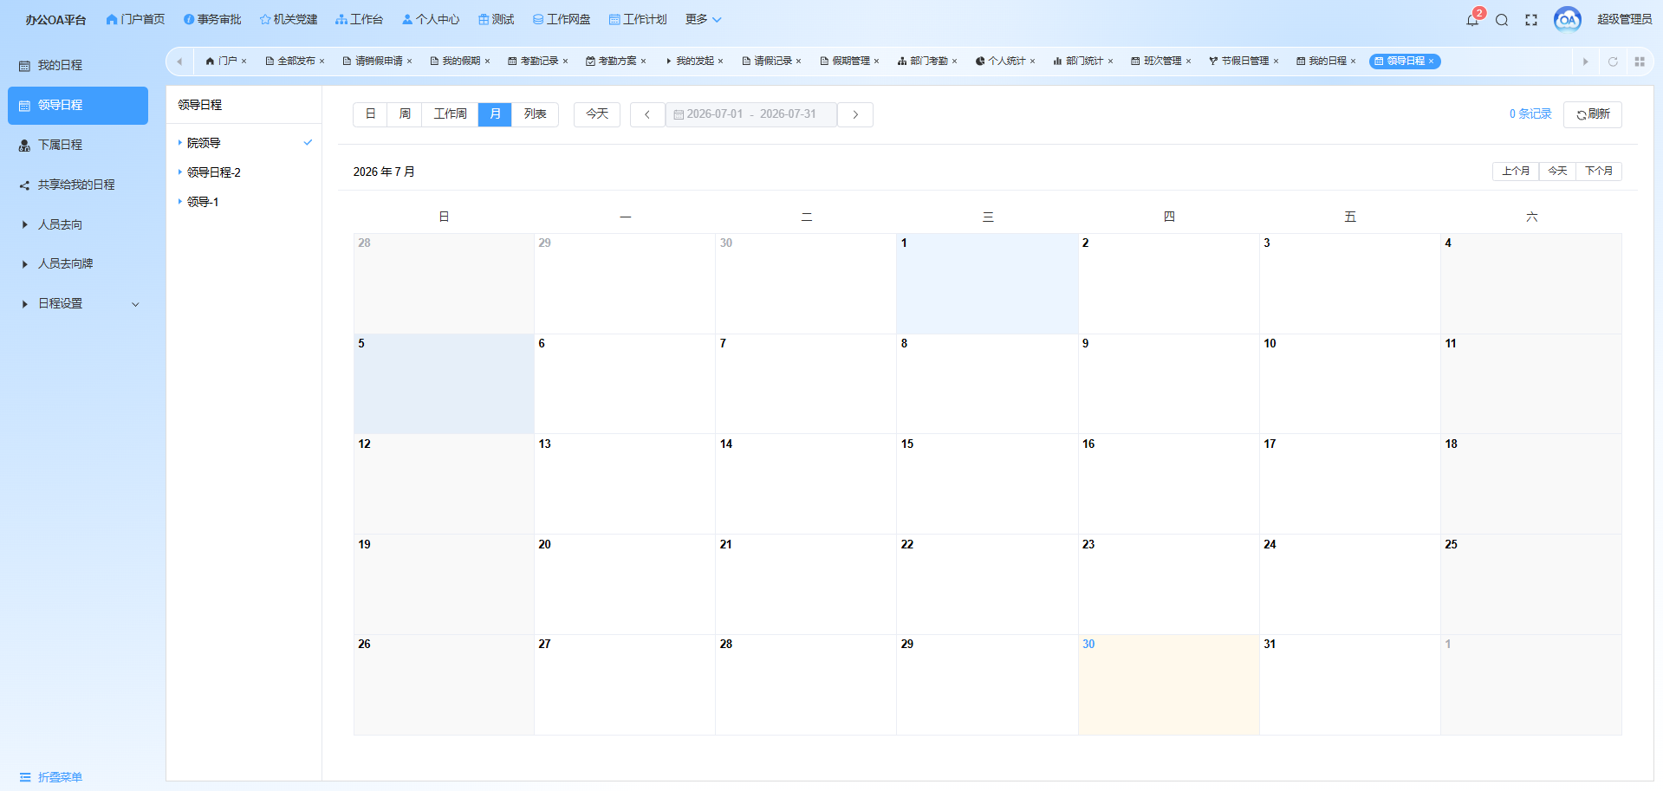This screenshot has height=791, width=1663.
Task: Open the tab grid menu icon
Action: pyautogui.click(x=1640, y=62)
